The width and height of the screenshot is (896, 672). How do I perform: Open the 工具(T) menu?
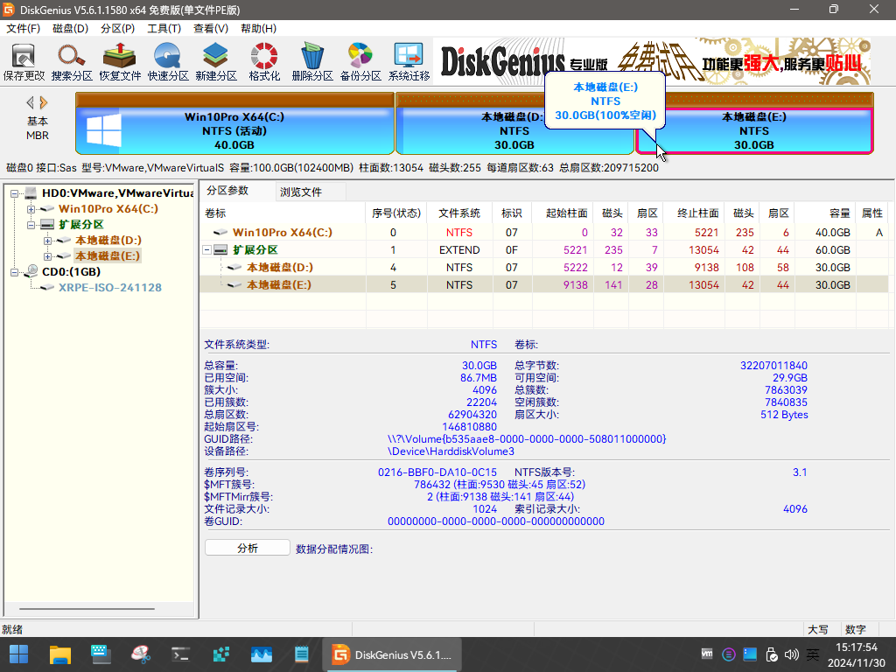[164, 29]
